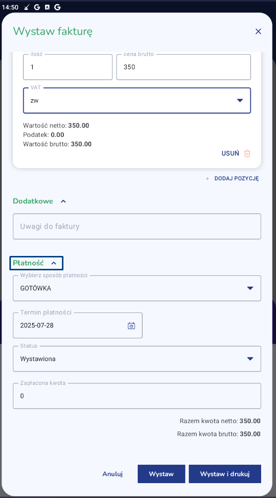Close the Wystaw fakturę dialog with X
Image resolution: width=276 pixels, height=498 pixels.
[258, 31]
